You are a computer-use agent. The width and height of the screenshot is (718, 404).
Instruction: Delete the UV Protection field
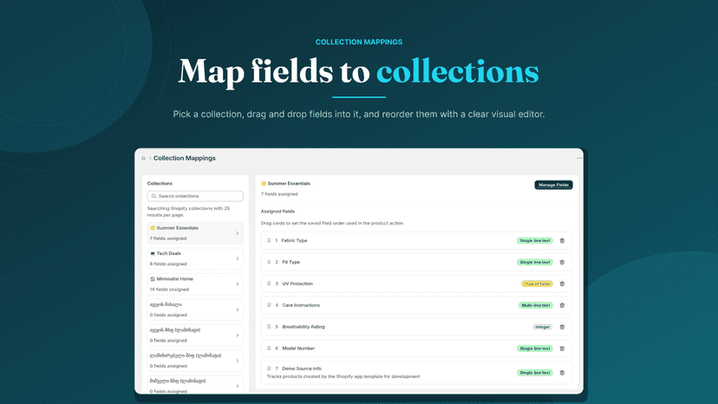[562, 283]
